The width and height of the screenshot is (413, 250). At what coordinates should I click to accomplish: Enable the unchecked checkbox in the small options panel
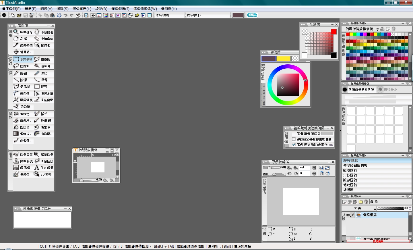294,139
